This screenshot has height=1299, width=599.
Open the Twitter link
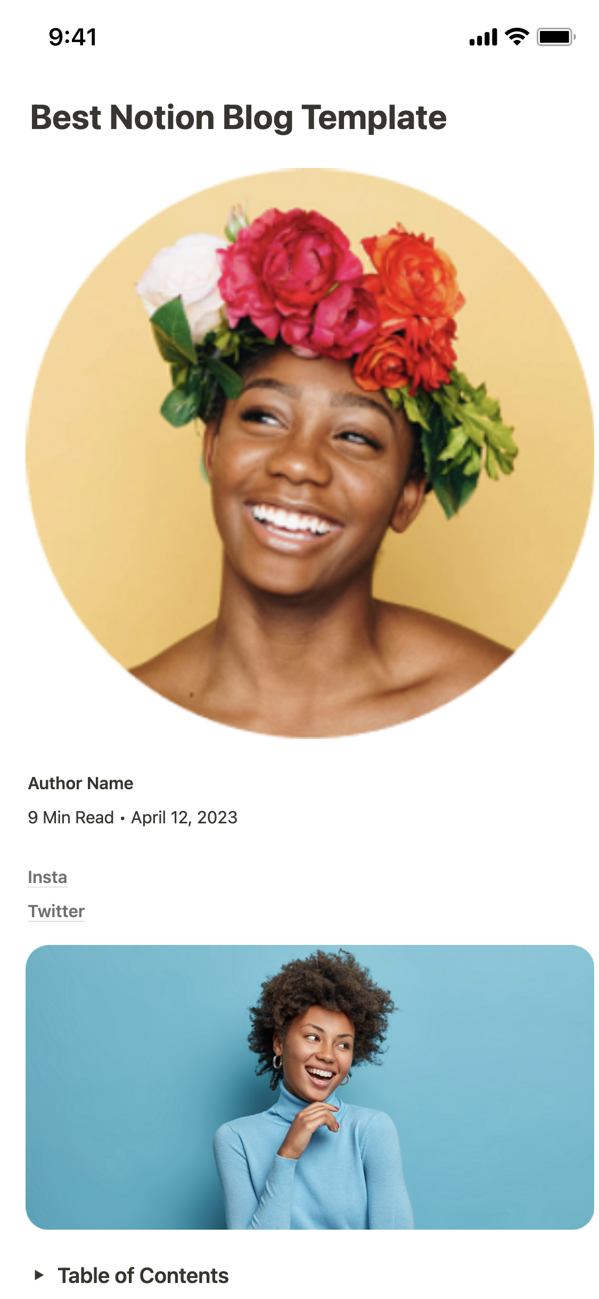(56, 911)
